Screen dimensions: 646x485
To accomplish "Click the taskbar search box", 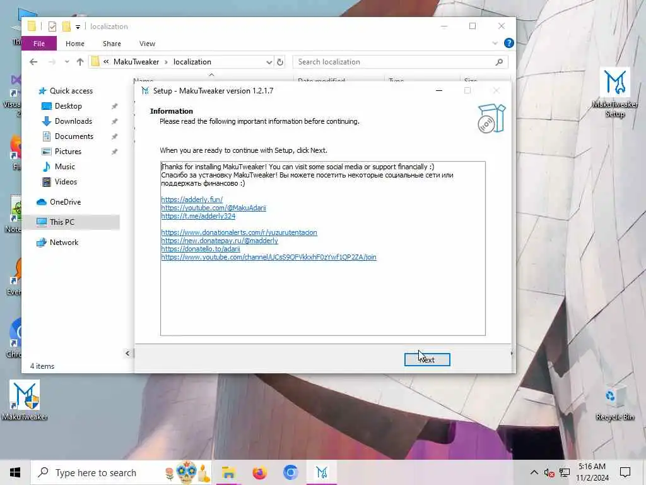I will (121, 472).
